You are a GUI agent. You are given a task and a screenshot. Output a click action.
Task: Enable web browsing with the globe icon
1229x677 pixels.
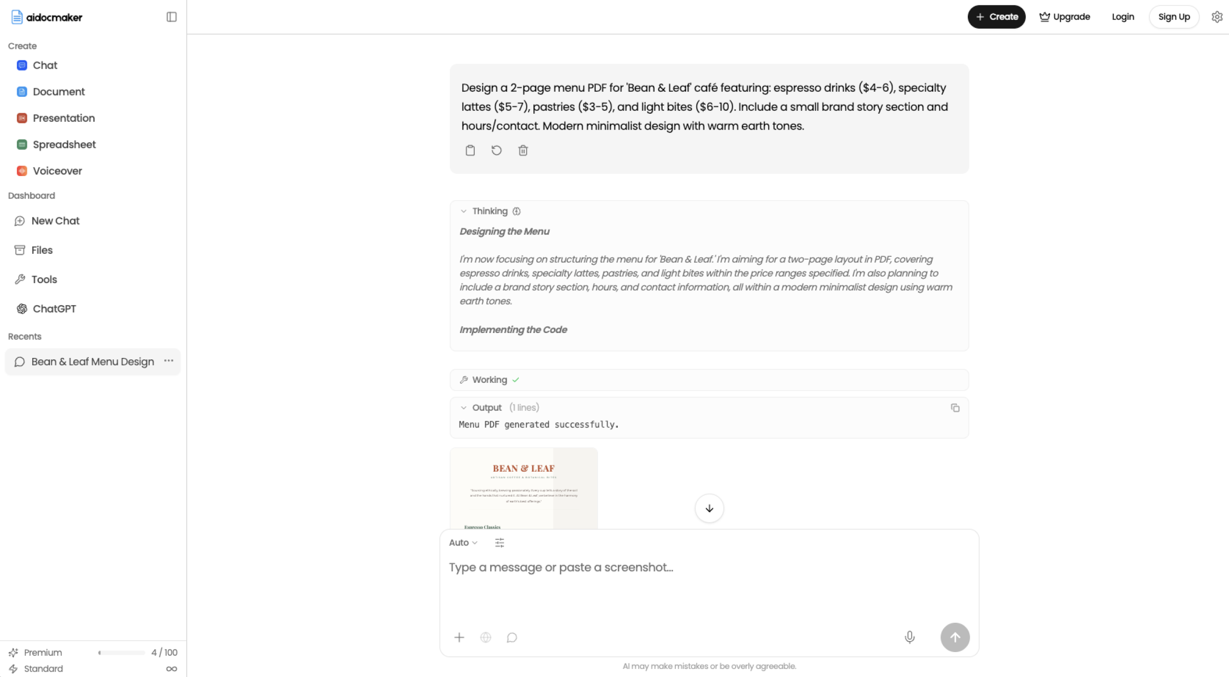point(485,637)
